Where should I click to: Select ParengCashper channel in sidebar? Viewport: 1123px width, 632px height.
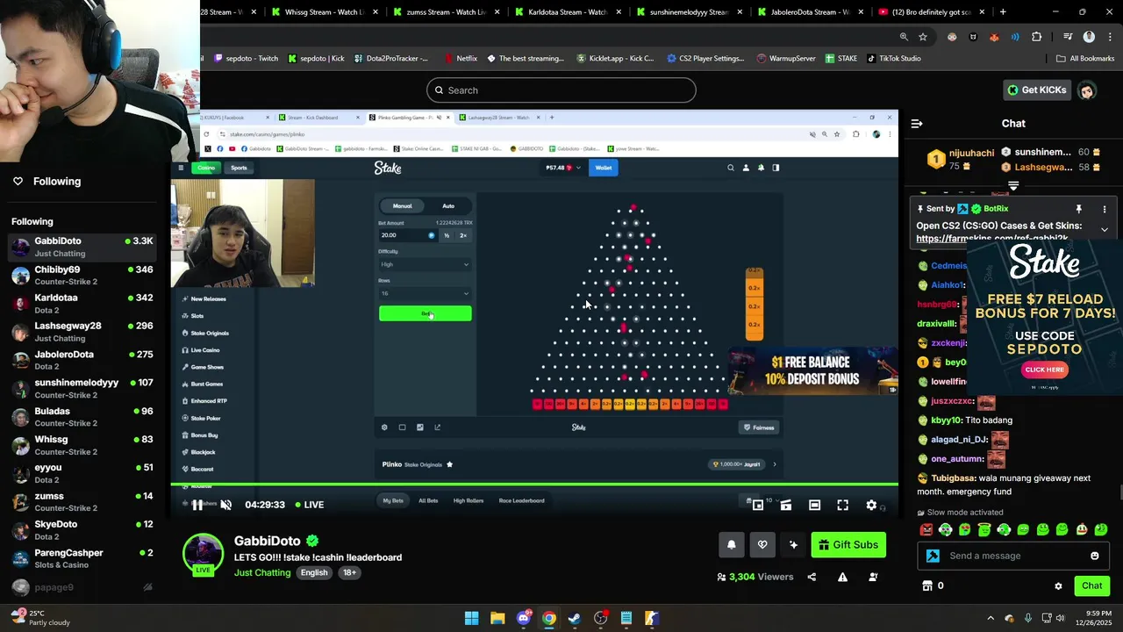pos(83,558)
